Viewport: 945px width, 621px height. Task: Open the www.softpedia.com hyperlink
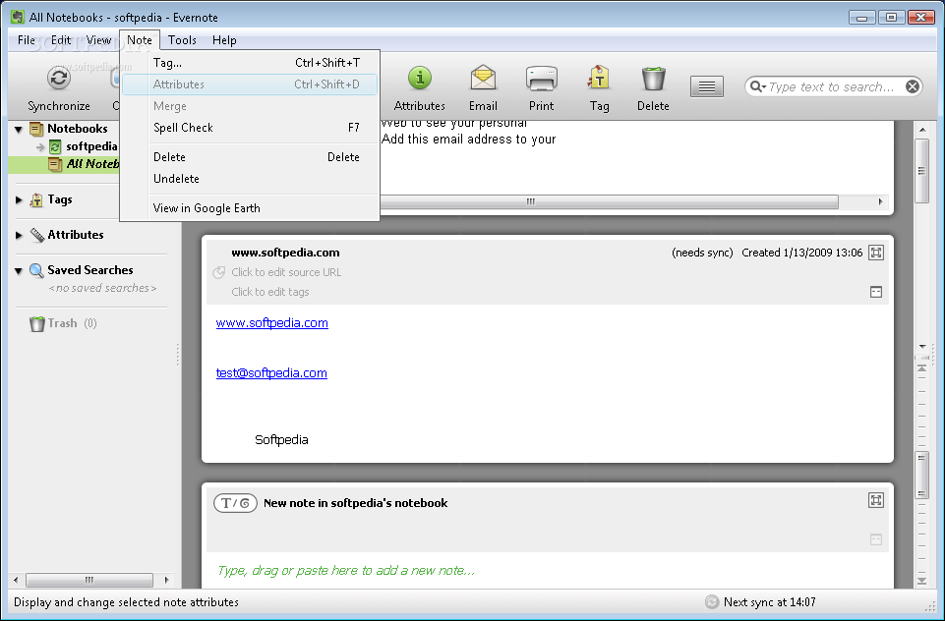pyautogui.click(x=271, y=323)
